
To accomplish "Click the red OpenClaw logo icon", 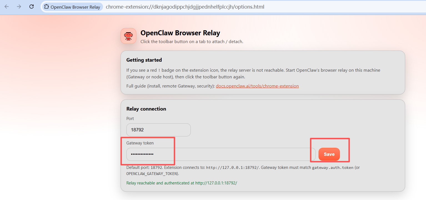I will [128, 36].
